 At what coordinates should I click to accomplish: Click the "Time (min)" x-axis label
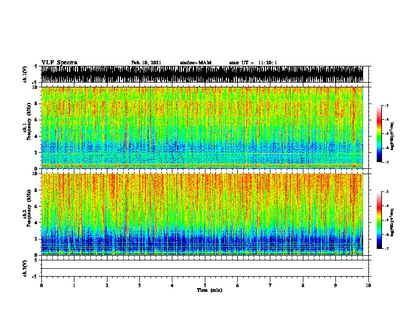point(210,290)
